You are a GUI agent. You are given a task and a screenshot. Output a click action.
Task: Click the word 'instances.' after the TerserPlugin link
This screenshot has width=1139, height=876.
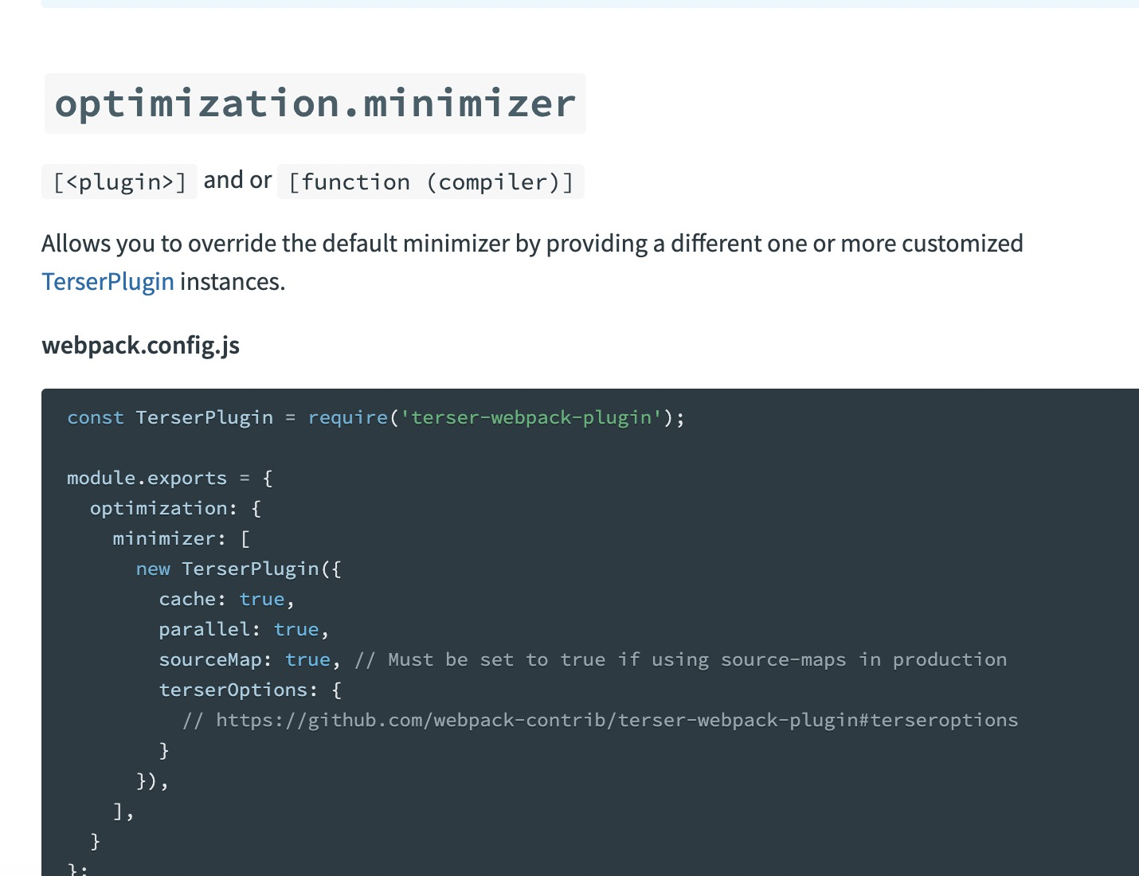point(233,282)
